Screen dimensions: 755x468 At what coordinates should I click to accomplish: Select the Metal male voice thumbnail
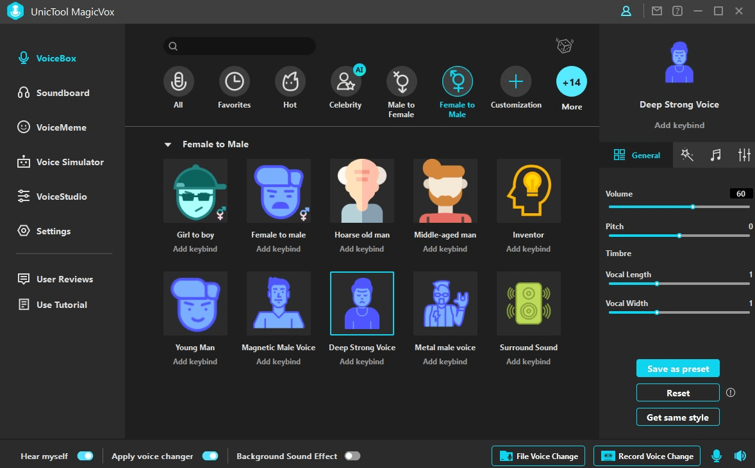pyautogui.click(x=445, y=303)
